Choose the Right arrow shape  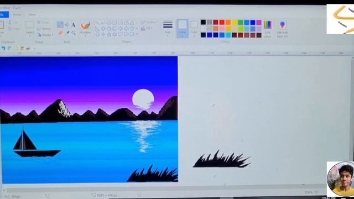pos(121,29)
